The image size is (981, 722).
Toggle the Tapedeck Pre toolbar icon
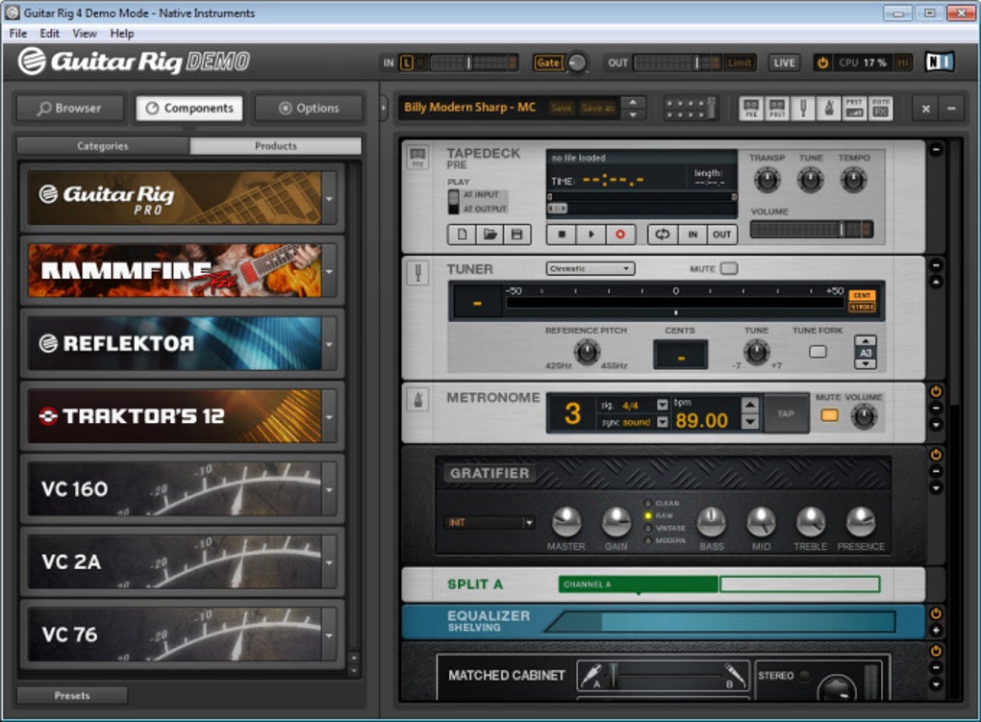point(751,109)
